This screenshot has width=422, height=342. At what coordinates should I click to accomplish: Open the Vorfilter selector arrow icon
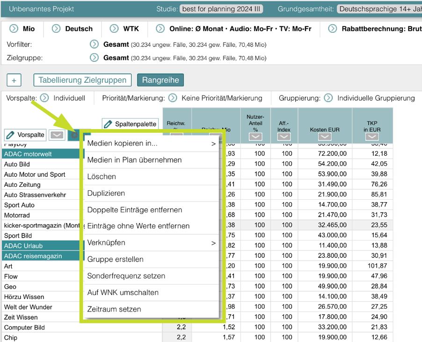pyautogui.click(x=94, y=45)
